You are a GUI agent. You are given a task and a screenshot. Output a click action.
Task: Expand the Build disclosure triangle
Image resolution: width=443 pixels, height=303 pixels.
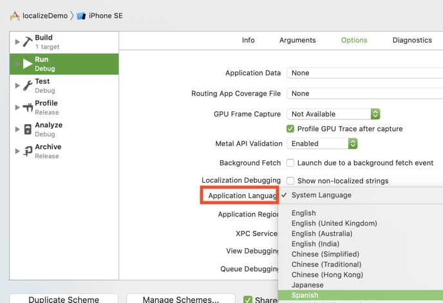tap(17, 42)
